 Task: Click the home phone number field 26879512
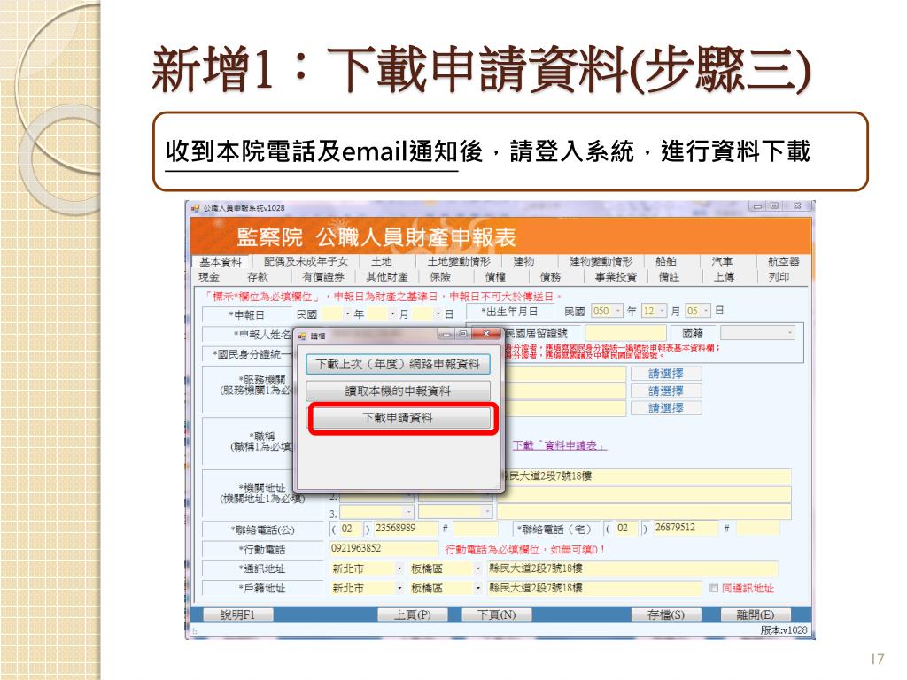tap(685, 528)
